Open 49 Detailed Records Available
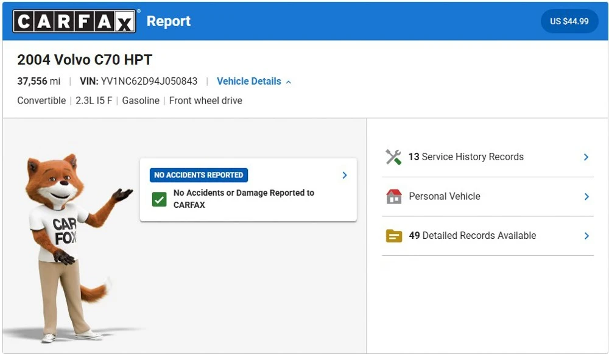This screenshot has height=354, width=609. coord(488,236)
